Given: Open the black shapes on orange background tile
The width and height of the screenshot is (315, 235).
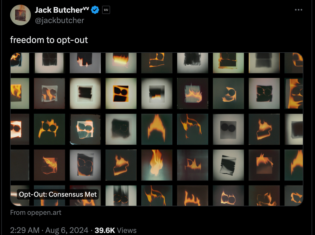Looking at the screenshot, I should coord(121,93).
